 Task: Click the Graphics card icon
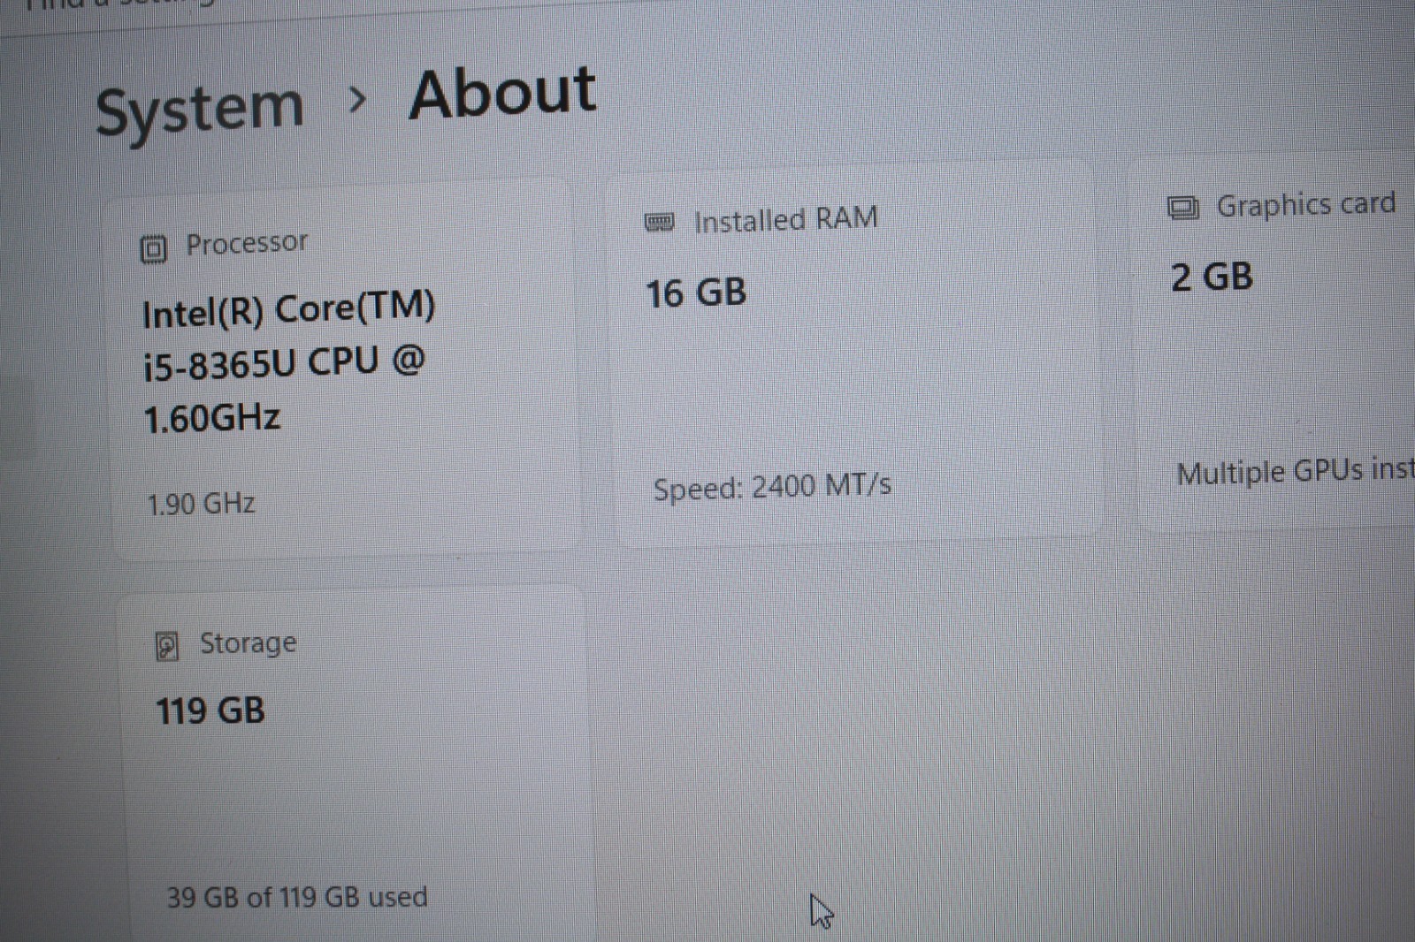[1183, 209]
